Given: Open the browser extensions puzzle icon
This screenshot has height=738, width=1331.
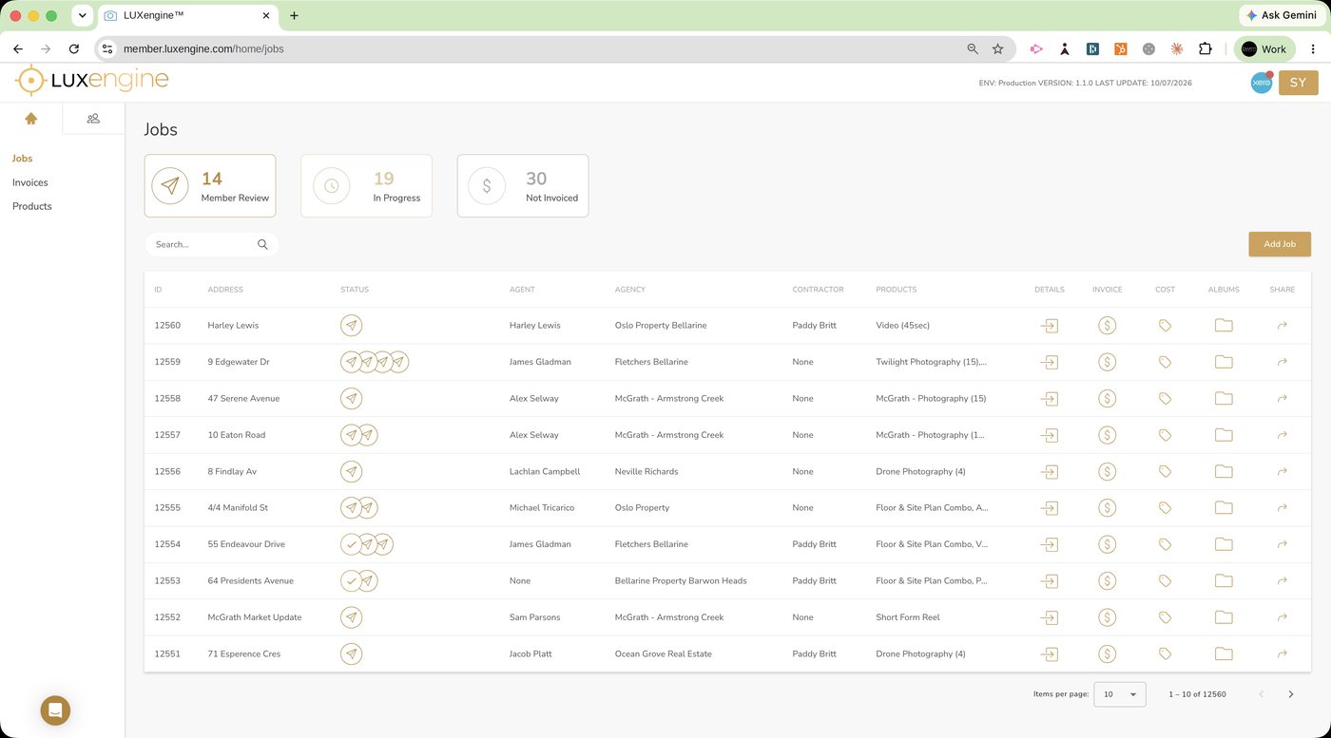Looking at the screenshot, I should (x=1206, y=48).
